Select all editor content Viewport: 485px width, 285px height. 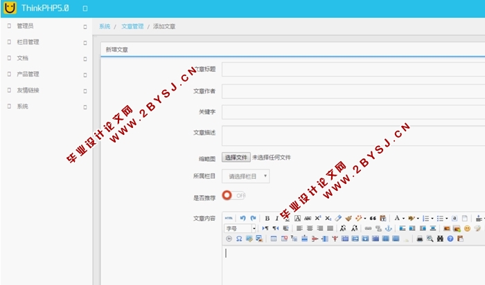tap(455, 219)
